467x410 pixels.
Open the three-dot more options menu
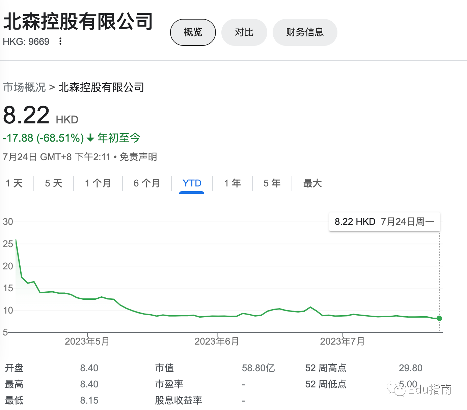[x=60, y=41]
